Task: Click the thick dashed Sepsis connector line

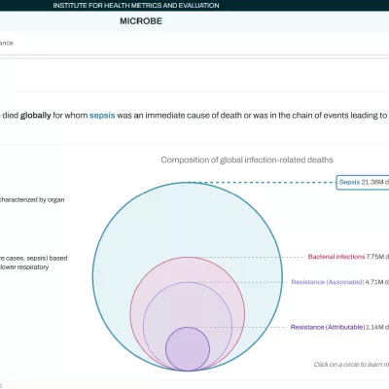Action: point(262,183)
